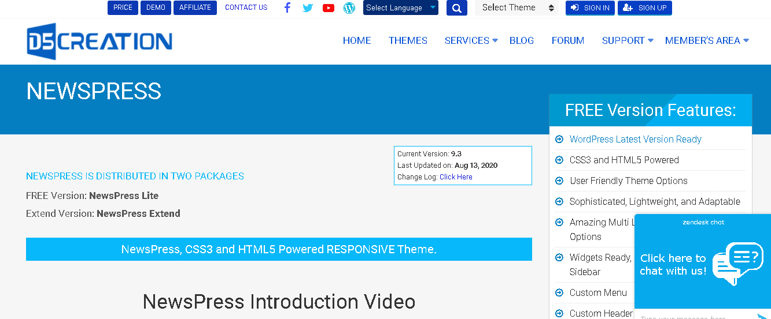Click the RESPONSIVE Theme blue banner
Screen dimensions: 771x319
(279, 249)
